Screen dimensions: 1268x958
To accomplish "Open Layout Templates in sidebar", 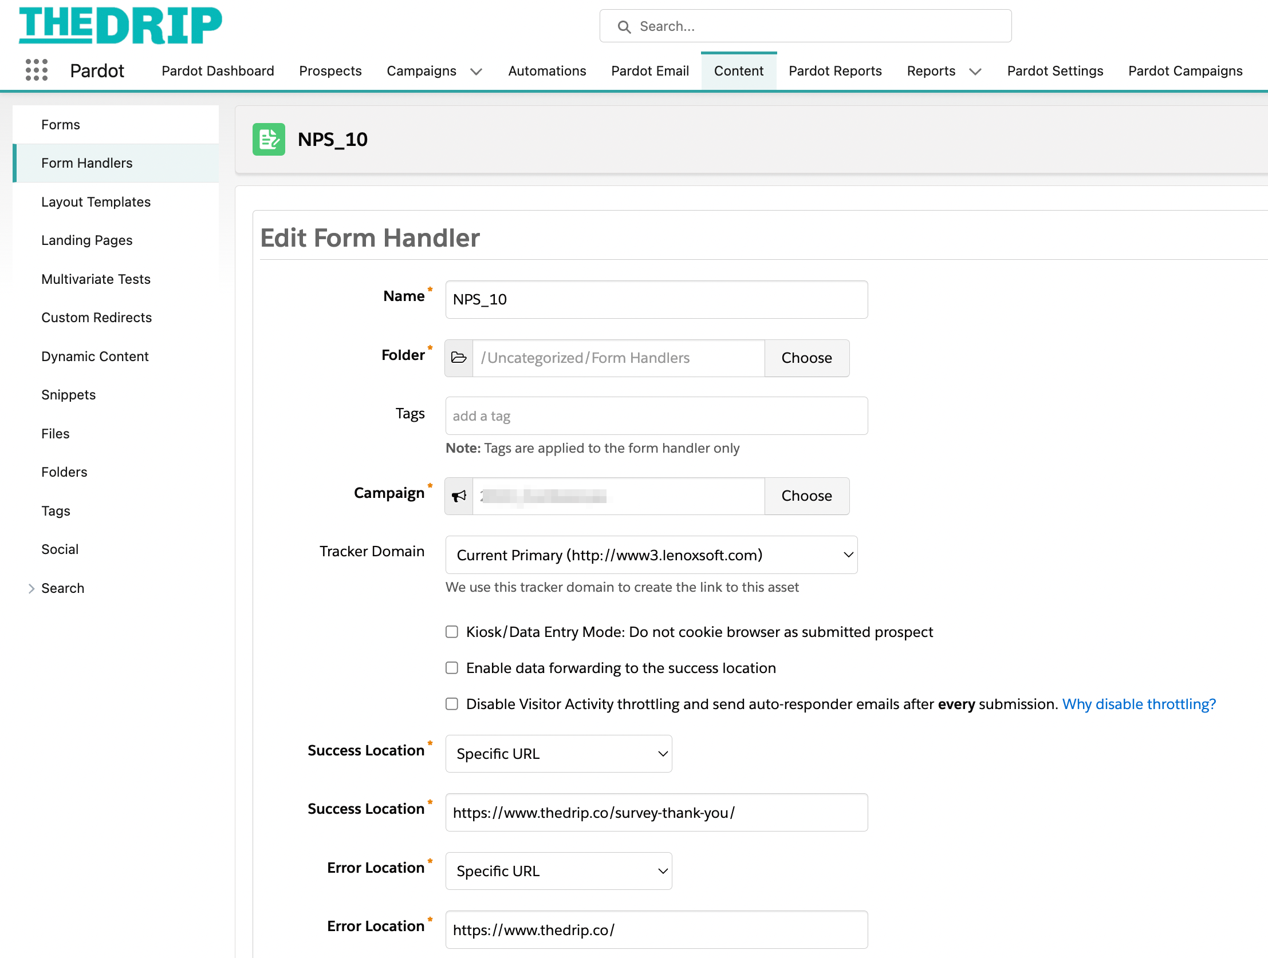I will point(116,202).
